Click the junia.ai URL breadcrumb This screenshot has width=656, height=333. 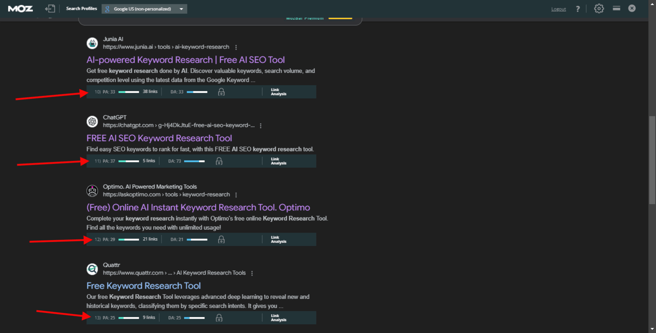coord(166,47)
